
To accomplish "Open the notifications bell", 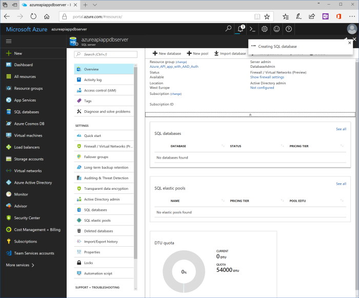I will (x=241, y=29).
